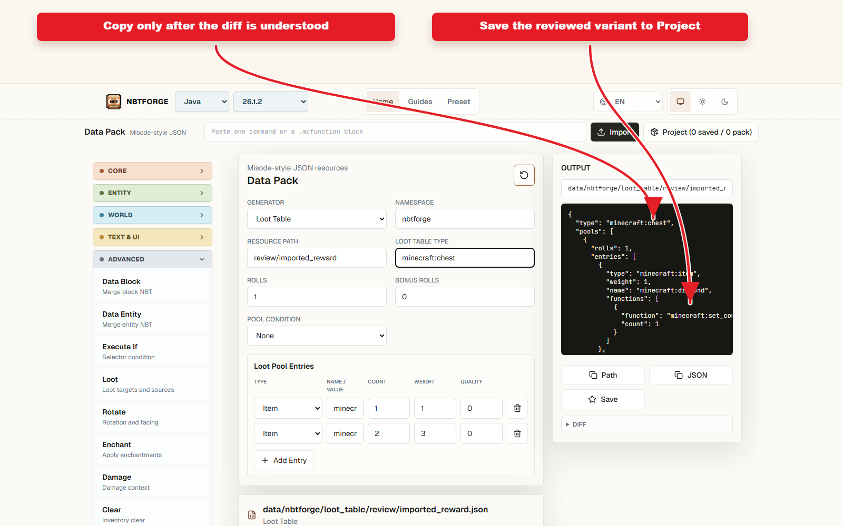
Task: Copy output as JSON
Action: [691, 375]
